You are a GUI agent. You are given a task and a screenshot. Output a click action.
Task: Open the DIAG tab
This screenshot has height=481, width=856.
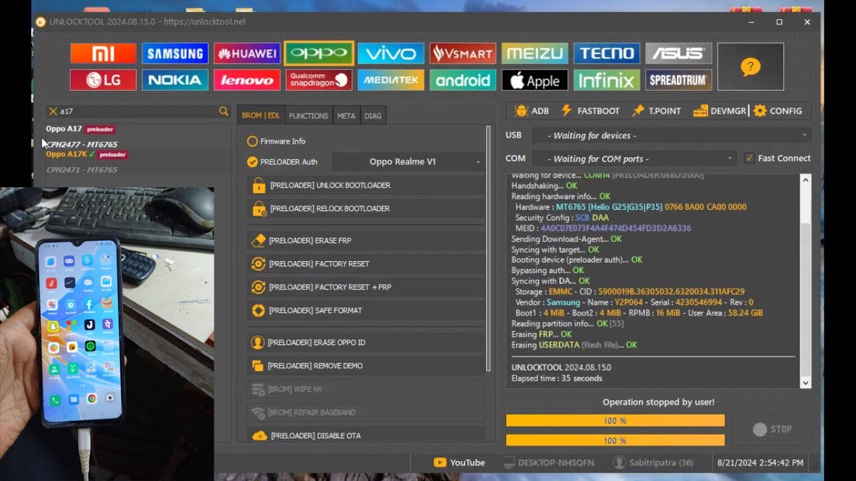pyautogui.click(x=373, y=116)
